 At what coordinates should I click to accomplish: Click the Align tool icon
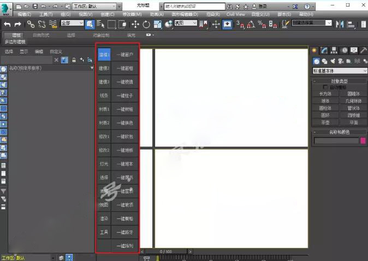[x=351, y=24]
